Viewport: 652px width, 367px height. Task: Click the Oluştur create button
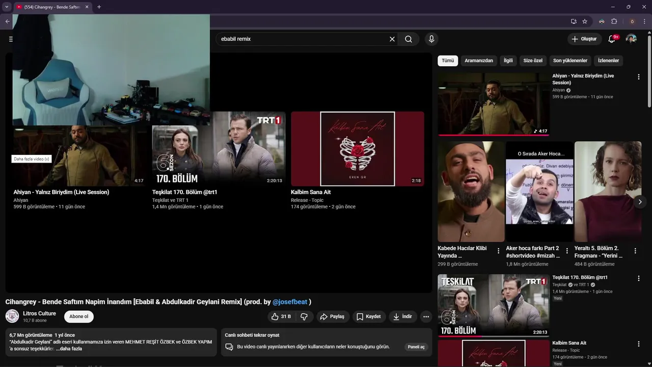point(584,39)
